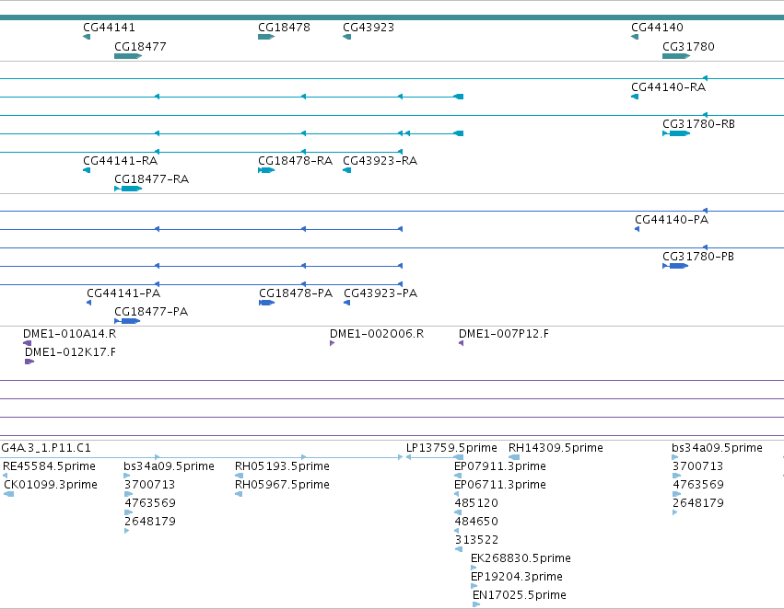Screen dimensions: 784x609
Task: Select the 485120 feature label
Action: pos(476,503)
